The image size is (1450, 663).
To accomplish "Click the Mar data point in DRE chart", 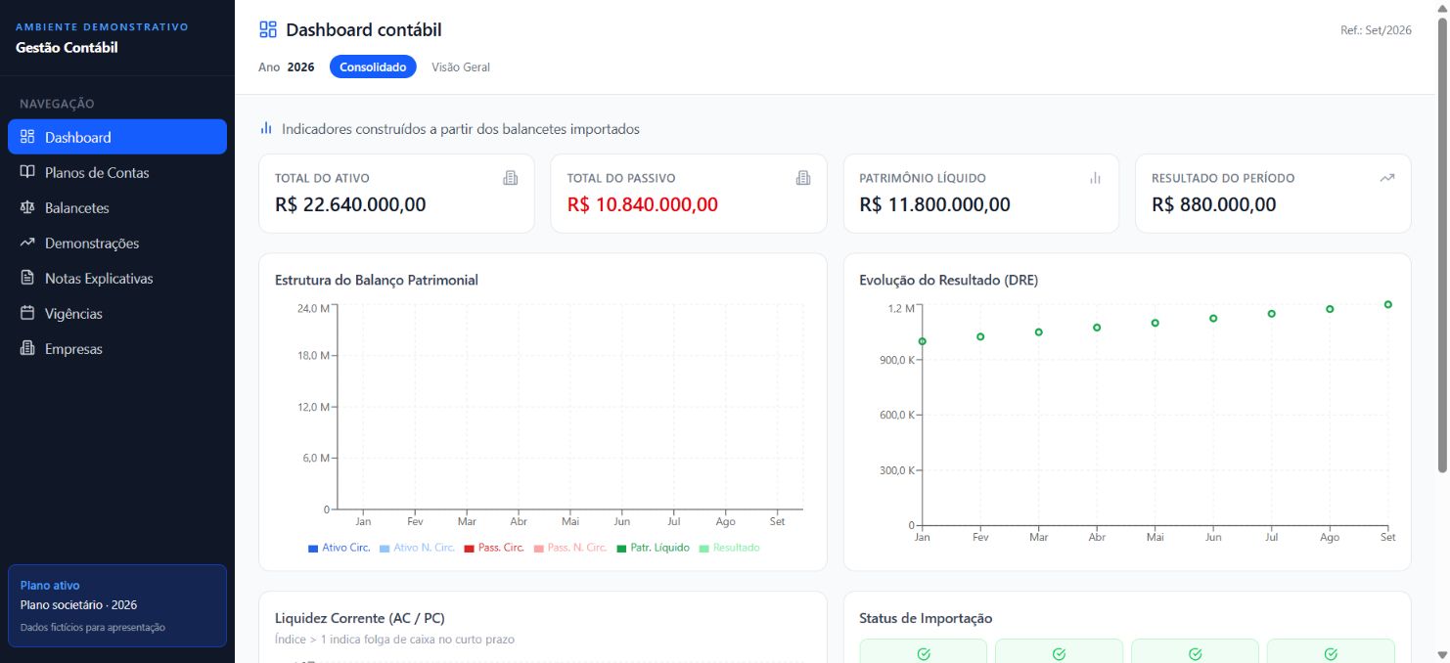I will (1039, 332).
